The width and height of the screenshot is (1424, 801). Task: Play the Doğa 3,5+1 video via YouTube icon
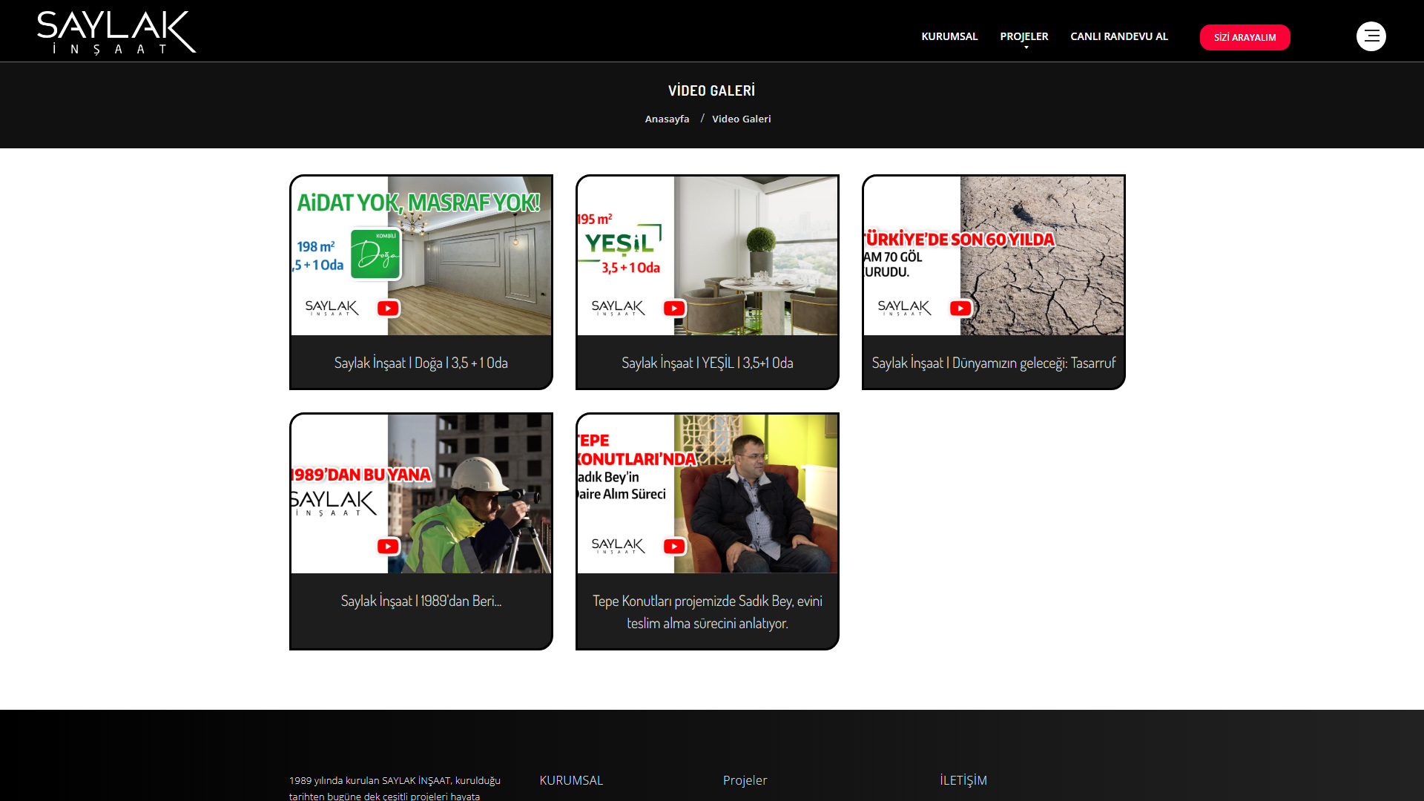pyautogui.click(x=388, y=309)
